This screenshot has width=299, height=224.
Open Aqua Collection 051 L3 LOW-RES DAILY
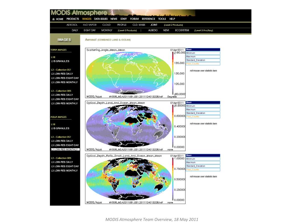(x=62, y=141)
